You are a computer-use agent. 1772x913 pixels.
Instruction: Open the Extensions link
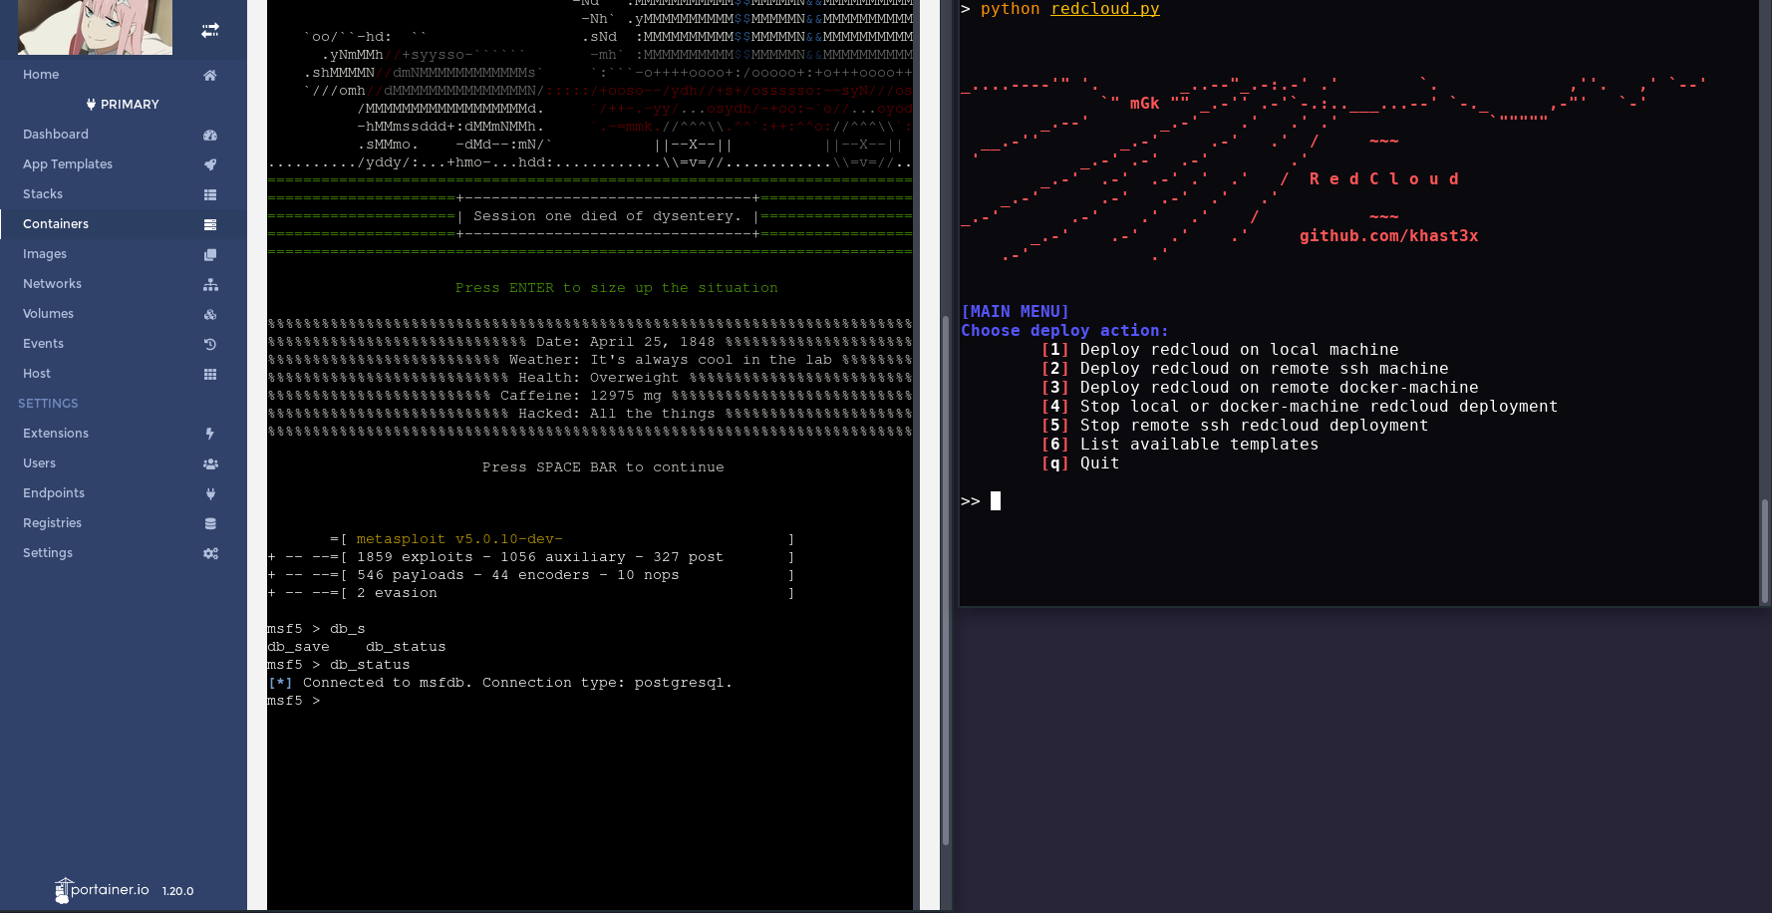coord(56,434)
